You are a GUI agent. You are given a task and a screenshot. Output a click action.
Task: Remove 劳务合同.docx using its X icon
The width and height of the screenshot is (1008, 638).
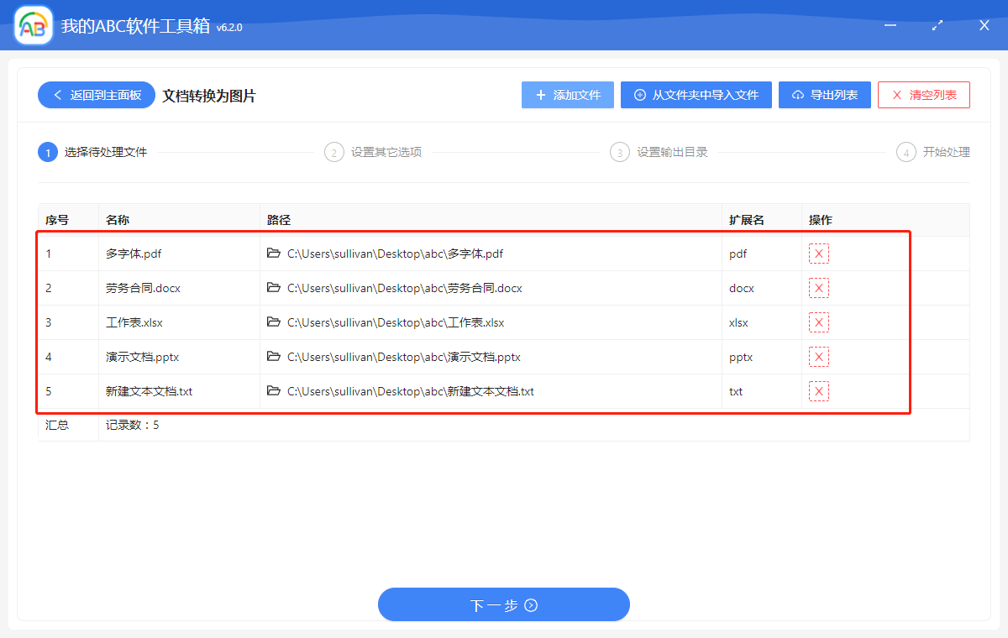(x=818, y=288)
